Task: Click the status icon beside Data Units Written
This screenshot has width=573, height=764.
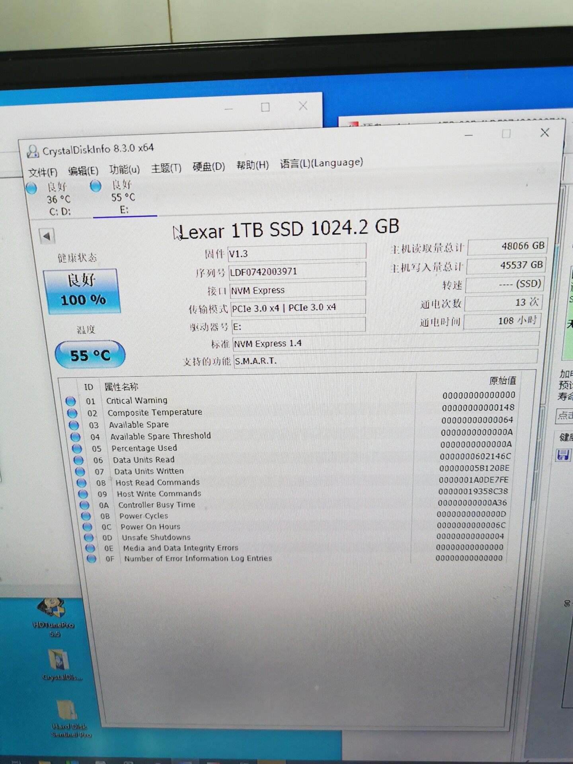Action: coord(80,472)
